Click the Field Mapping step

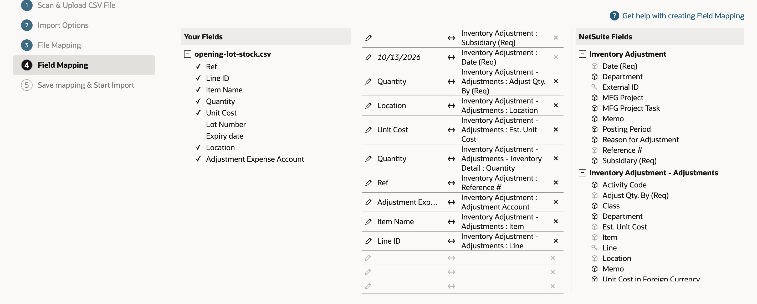84,65
